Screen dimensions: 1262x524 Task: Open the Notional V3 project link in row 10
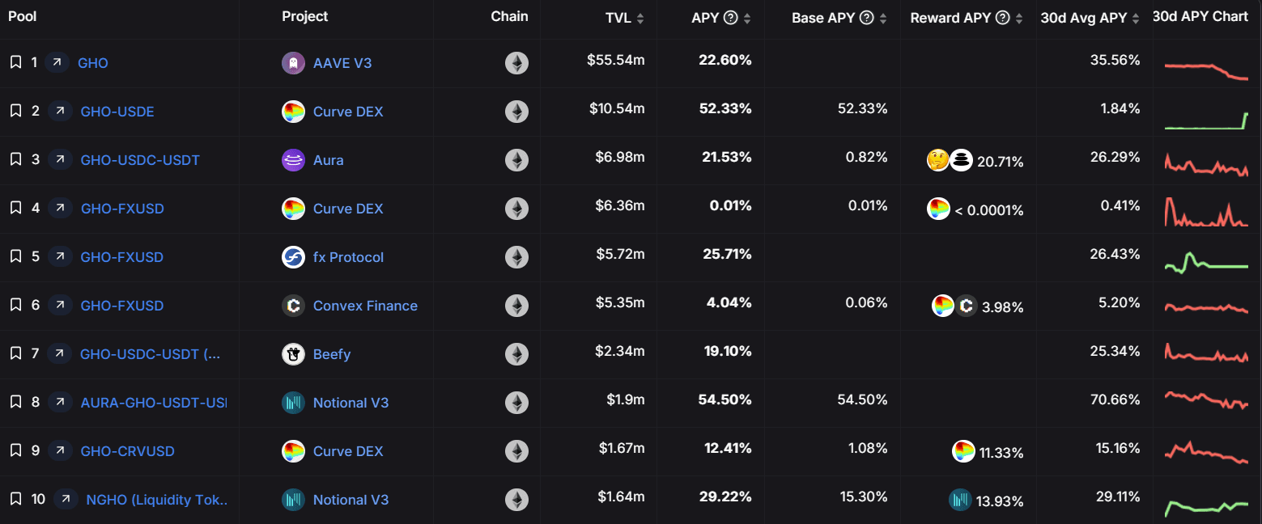tap(351, 500)
